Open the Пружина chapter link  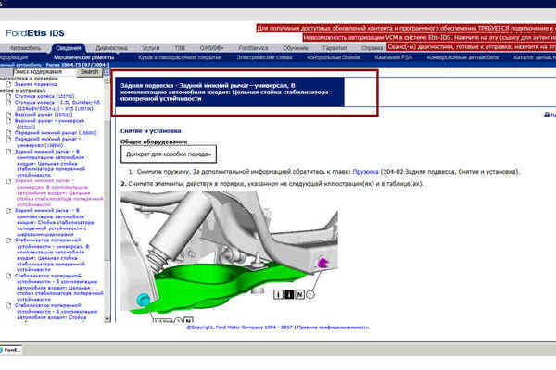point(366,172)
